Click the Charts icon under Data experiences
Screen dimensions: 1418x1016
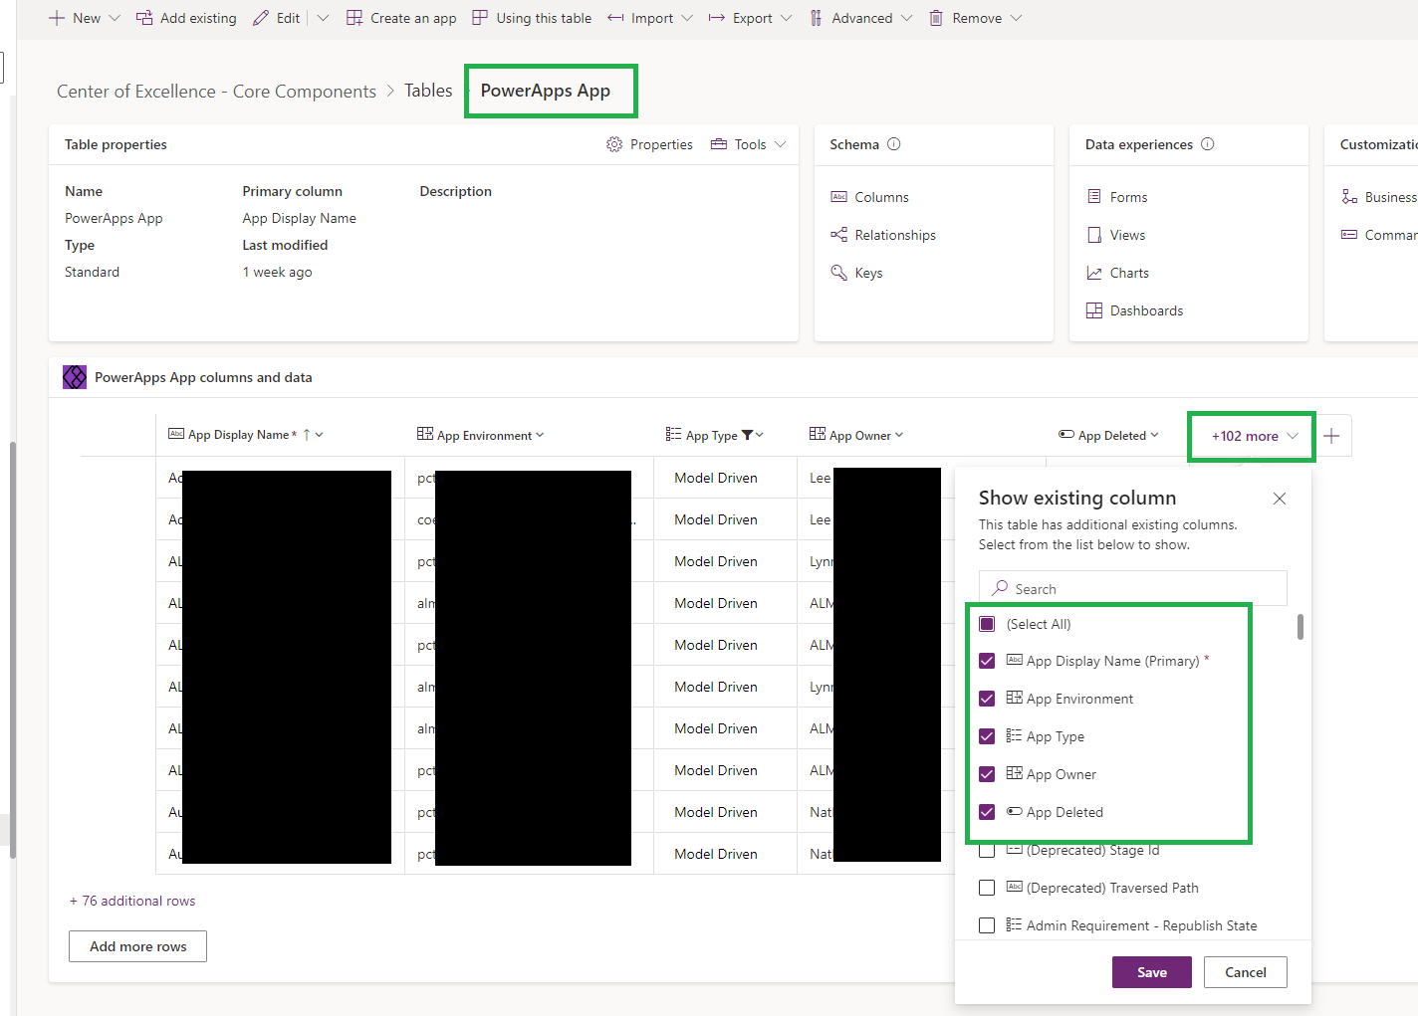tap(1094, 272)
